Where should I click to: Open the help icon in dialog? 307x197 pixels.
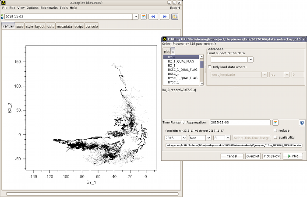(302, 123)
